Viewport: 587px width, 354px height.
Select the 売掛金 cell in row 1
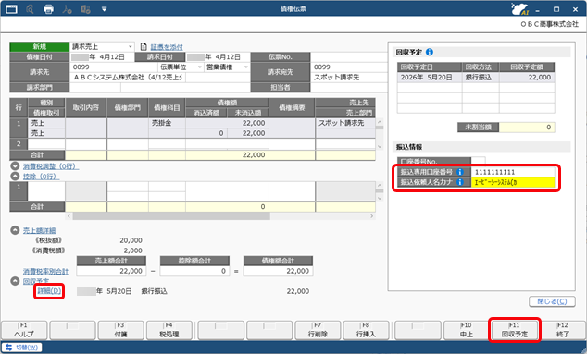pos(167,123)
